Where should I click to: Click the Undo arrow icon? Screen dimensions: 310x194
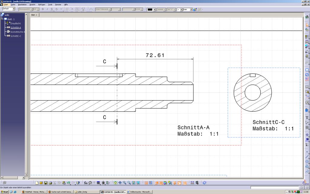[68, 183]
